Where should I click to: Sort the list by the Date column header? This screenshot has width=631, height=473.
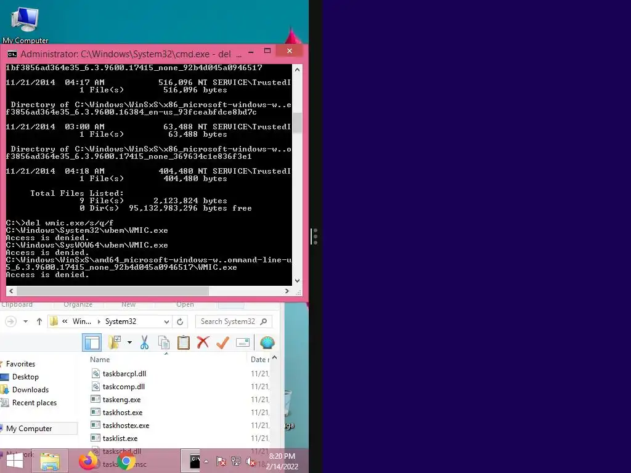click(259, 360)
